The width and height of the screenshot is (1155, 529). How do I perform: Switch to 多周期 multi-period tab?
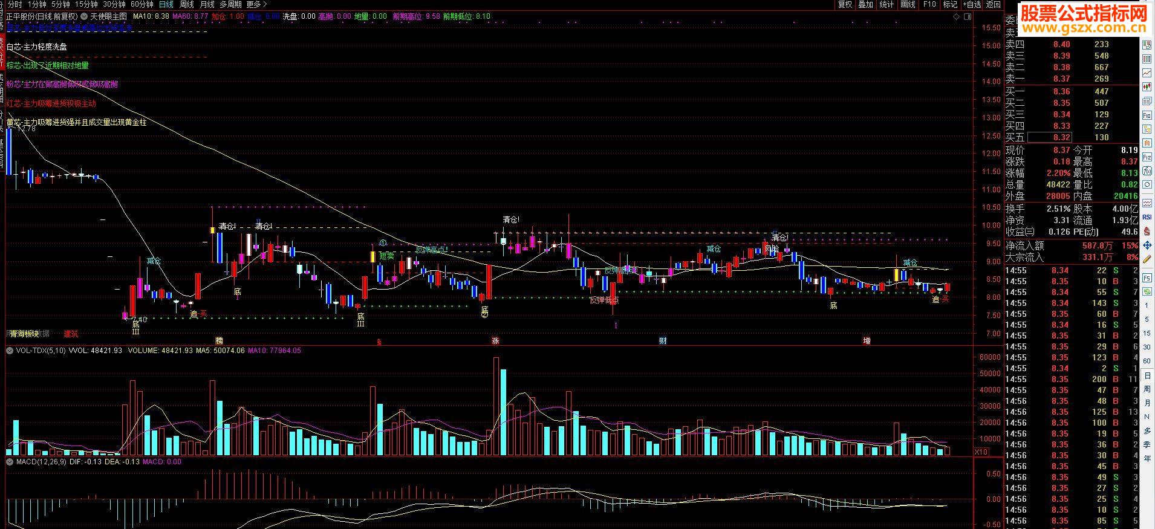click(230, 4)
